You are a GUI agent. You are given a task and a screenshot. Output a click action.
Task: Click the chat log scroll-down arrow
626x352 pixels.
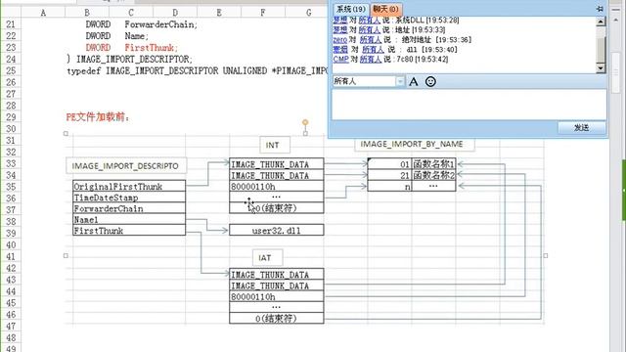(601, 68)
